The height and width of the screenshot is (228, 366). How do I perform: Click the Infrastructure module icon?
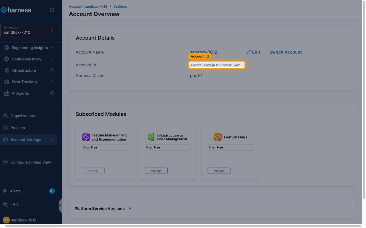coord(6,70)
